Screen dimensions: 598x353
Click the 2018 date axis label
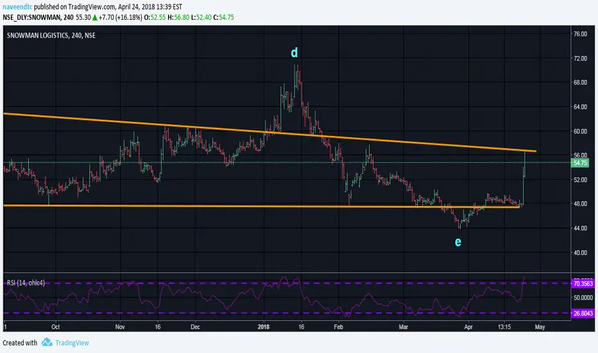click(x=264, y=327)
